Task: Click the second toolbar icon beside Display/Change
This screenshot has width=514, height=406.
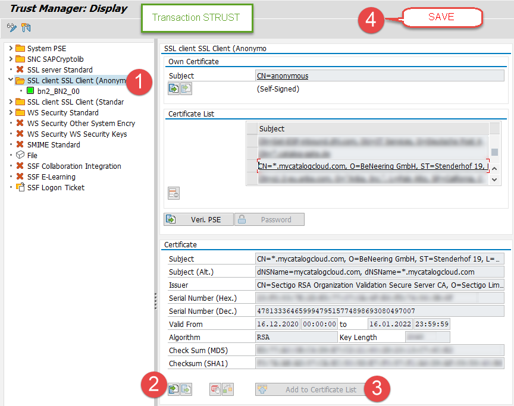Action: [x=26, y=27]
